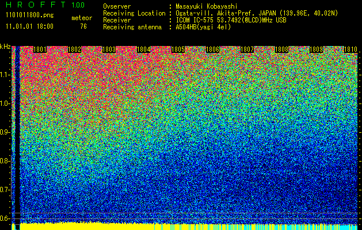Viewport: 362px width, 230px height.
Task: Click the 0.7 frequency axis label
Action: click(x=5, y=190)
